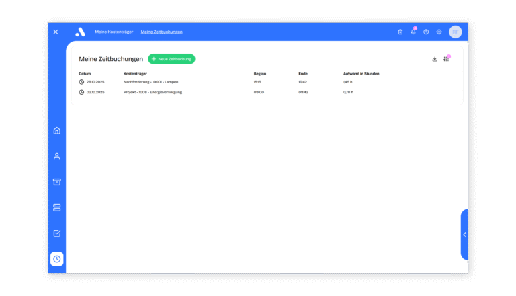Click the Neue Zeitbuchung button

click(171, 59)
